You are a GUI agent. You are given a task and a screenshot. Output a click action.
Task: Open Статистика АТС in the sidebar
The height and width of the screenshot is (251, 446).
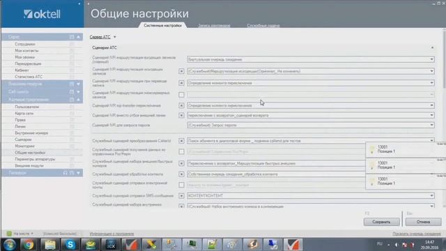pos(29,77)
